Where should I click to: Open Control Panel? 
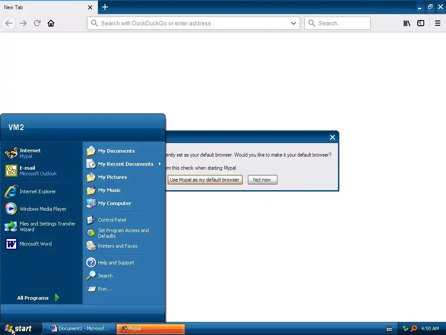pyautogui.click(x=124, y=220)
